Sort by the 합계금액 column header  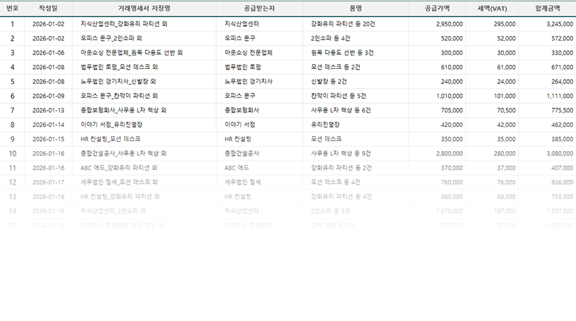tap(547, 8)
